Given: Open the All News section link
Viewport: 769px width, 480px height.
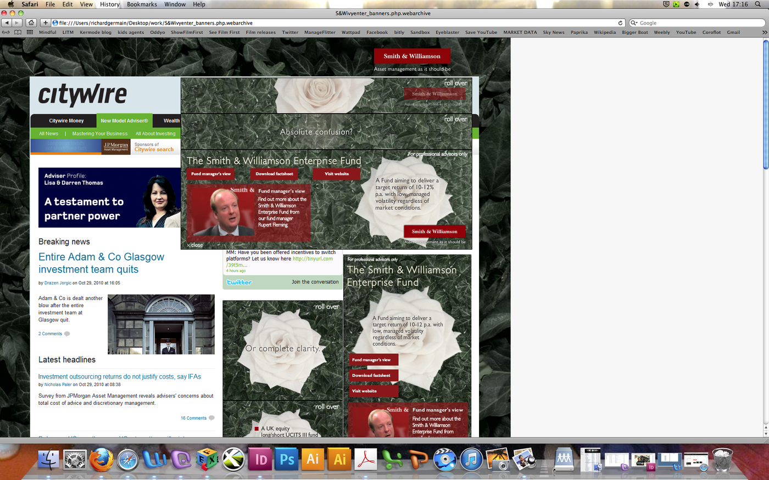Looking at the screenshot, I should [48, 133].
